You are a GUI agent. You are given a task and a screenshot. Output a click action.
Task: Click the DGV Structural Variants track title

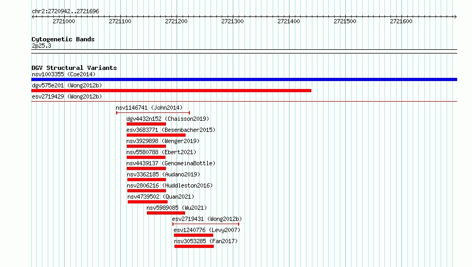[74, 68]
